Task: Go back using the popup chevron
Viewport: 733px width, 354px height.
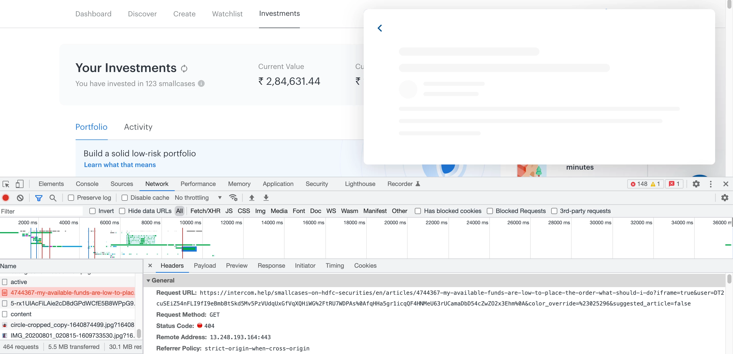Action: click(380, 28)
